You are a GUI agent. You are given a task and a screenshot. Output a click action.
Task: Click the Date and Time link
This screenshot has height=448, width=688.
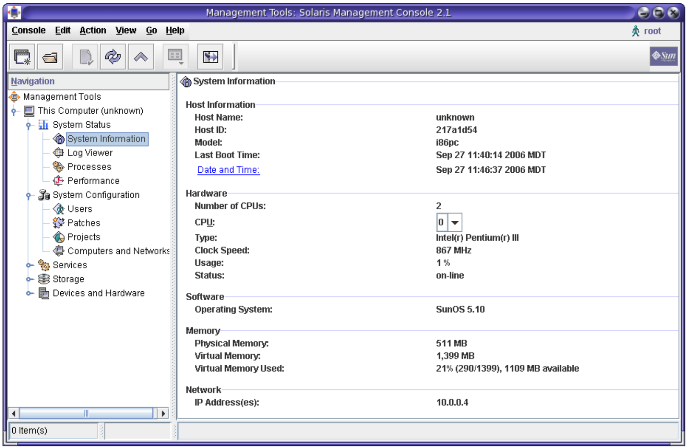[228, 170]
